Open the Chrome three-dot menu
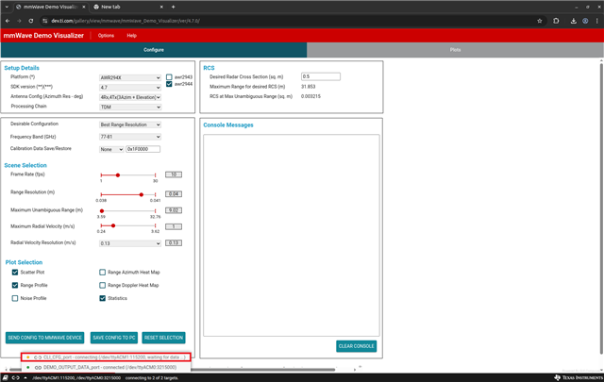Viewport: 604px width, 382px height. click(x=596, y=21)
